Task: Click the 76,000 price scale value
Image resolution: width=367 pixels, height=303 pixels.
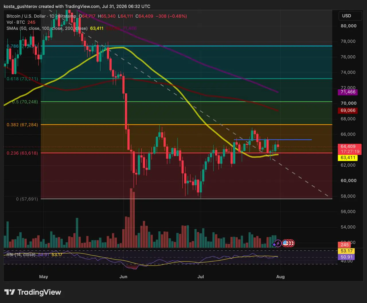Action: 348,57
